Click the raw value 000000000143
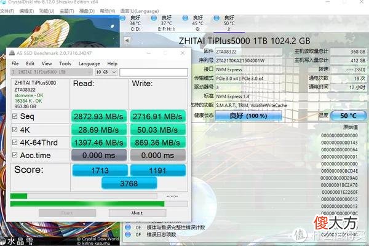The width and height of the screenshot is (369, 246). coord(339,143)
